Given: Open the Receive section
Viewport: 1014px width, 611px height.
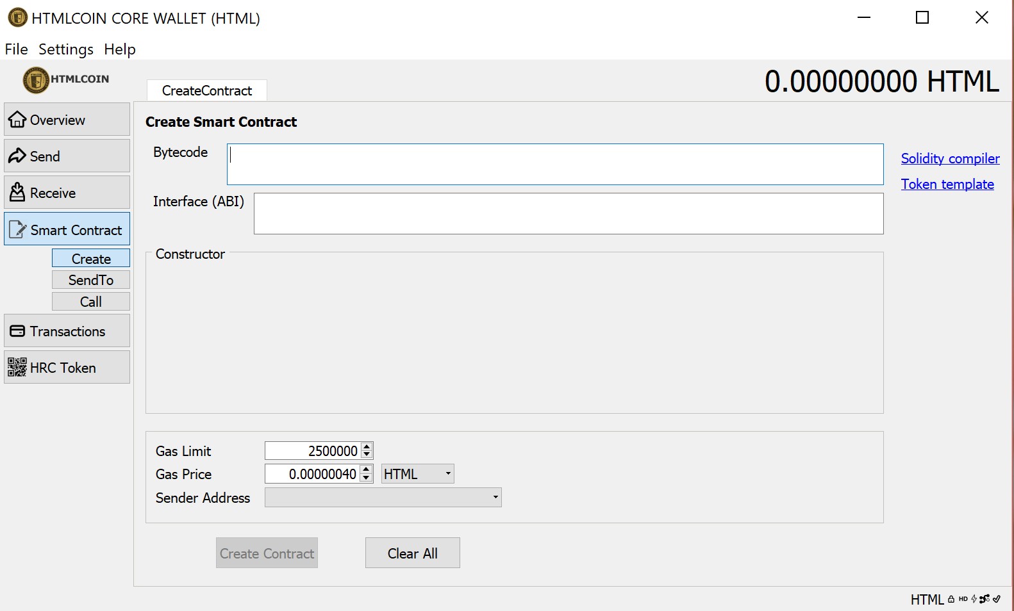Looking at the screenshot, I should pyautogui.click(x=67, y=193).
